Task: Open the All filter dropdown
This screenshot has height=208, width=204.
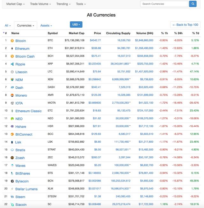Action: (x=8, y=26)
